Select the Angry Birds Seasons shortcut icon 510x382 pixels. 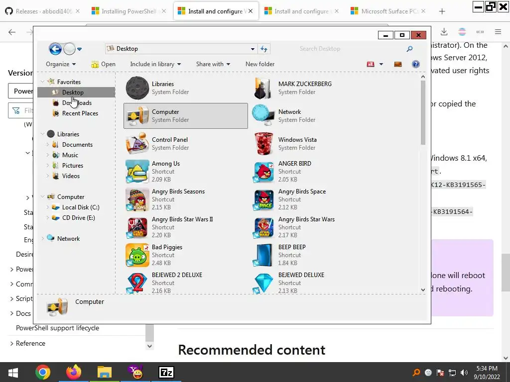(x=137, y=199)
